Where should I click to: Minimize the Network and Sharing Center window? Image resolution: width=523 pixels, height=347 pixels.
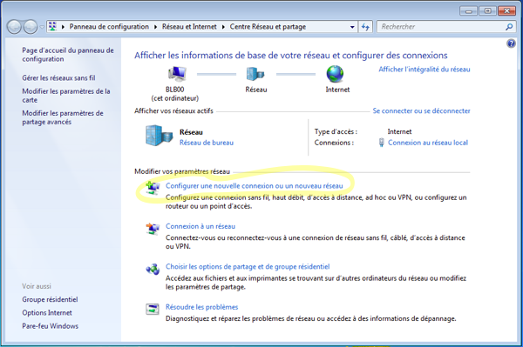coord(468,11)
